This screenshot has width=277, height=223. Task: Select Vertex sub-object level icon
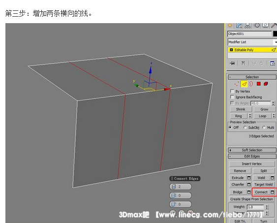tap(236, 84)
